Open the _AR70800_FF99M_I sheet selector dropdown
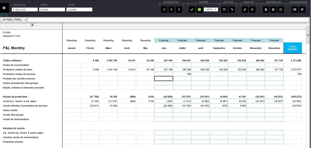The height and width of the screenshot is (148, 311). (x=13, y=20)
